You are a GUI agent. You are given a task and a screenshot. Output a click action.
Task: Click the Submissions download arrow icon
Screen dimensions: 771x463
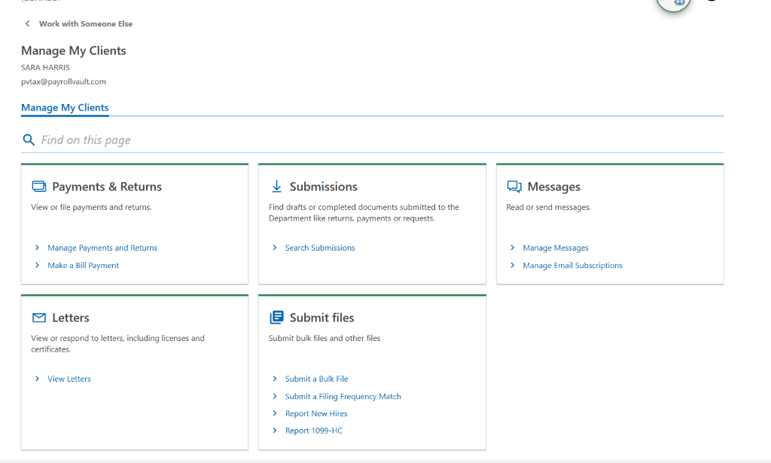coord(277,186)
